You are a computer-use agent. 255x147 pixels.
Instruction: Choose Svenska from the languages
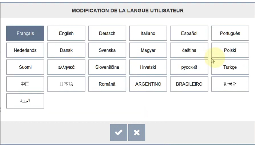107,50
